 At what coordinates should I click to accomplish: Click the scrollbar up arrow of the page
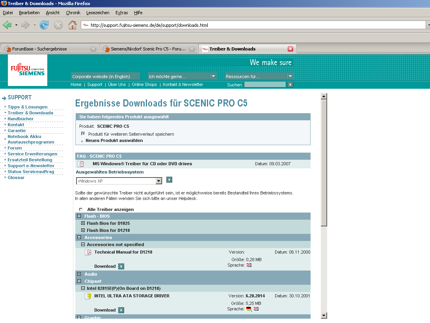coord(324,96)
